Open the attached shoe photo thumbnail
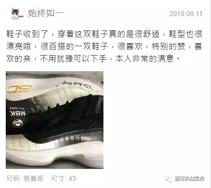 (x=55, y=120)
